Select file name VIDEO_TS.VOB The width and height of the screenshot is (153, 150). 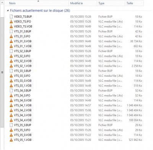[23, 26]
